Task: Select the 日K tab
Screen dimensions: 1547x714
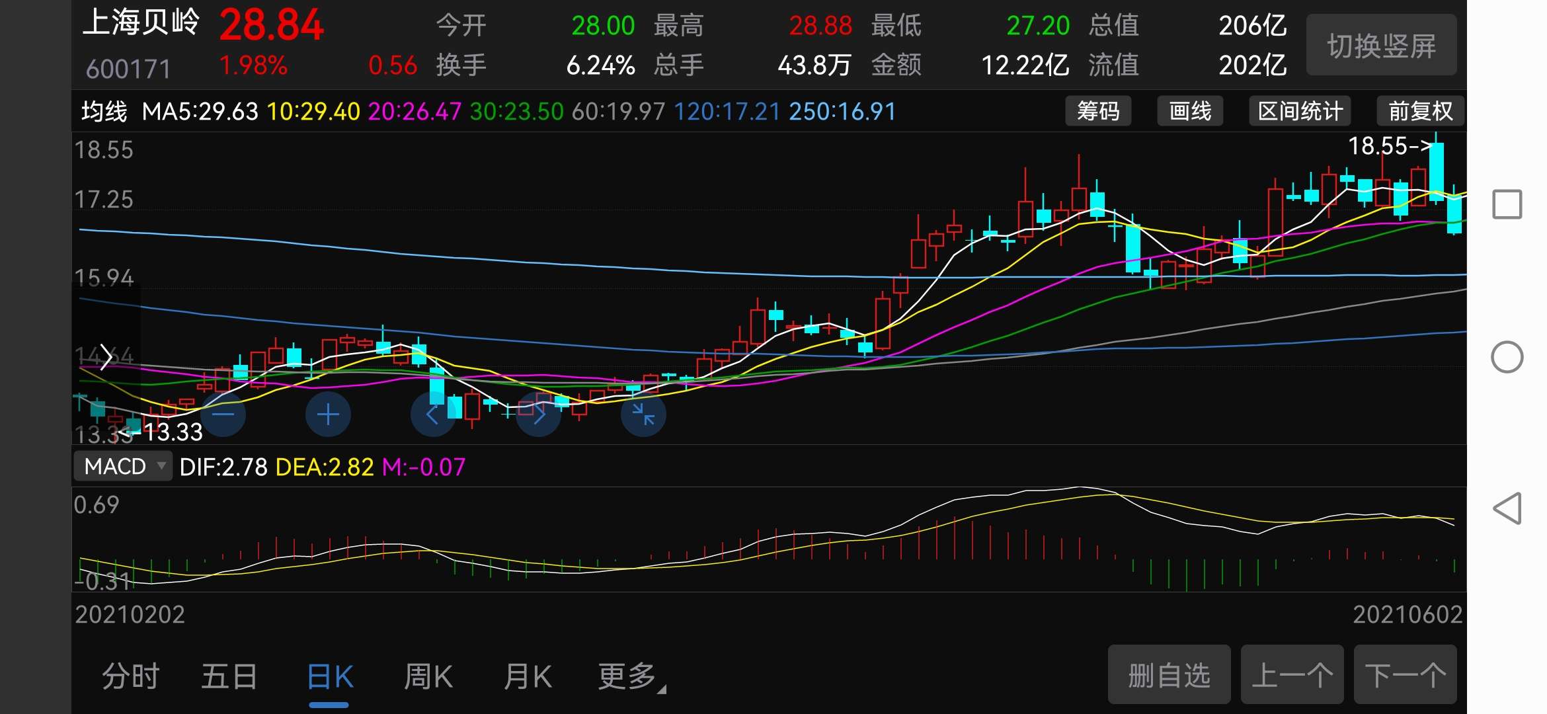Action: (x=330, y=676)
